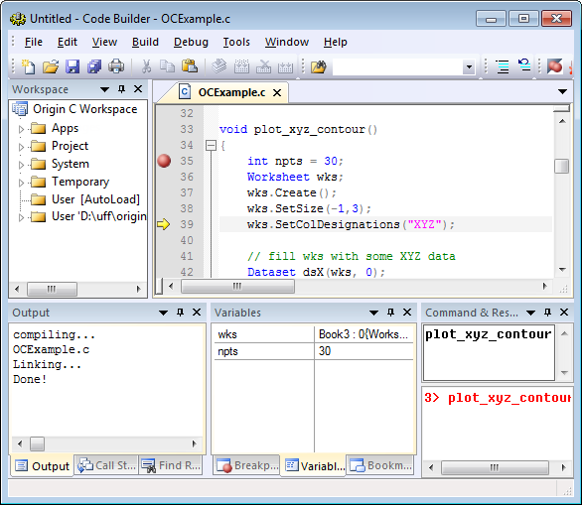
Task: Click the Compile icon in the toolbar
Action: coord(218,66)
